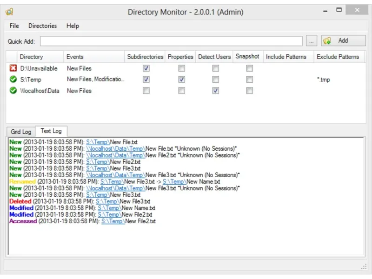Click the browse ellipsis button
This screenshot has height=279, width=372.
click(x=311, y=40)
